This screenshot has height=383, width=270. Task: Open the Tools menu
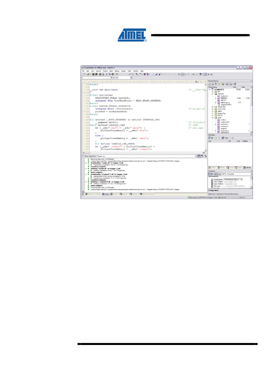pos(129,71)
